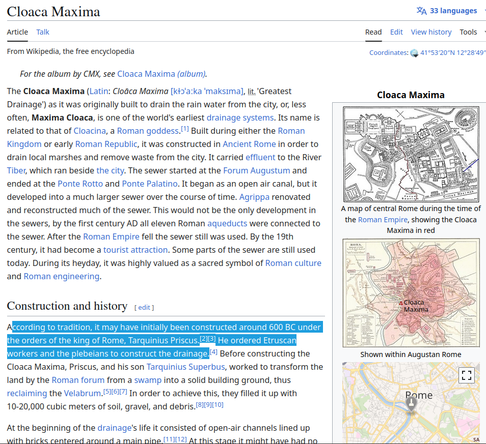Enlarge map with fullscreen icon
Image resolution: width=486 pixels, height=444 pixels.
click(x=466, y=375)
